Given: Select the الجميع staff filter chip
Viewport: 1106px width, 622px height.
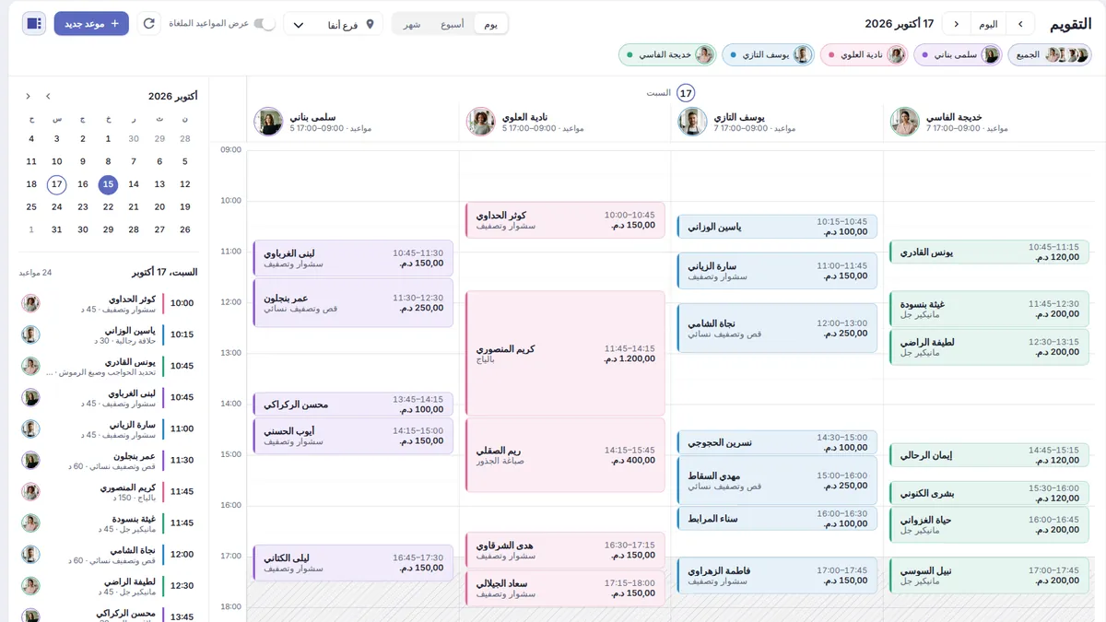Looking at the screenshot, I should click(x=1050, y=54).
